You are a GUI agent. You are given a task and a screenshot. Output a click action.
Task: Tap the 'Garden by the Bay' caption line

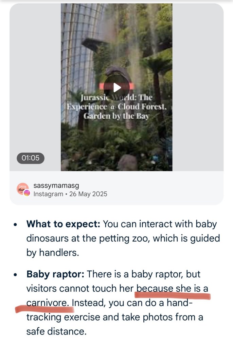coord(116,115)
